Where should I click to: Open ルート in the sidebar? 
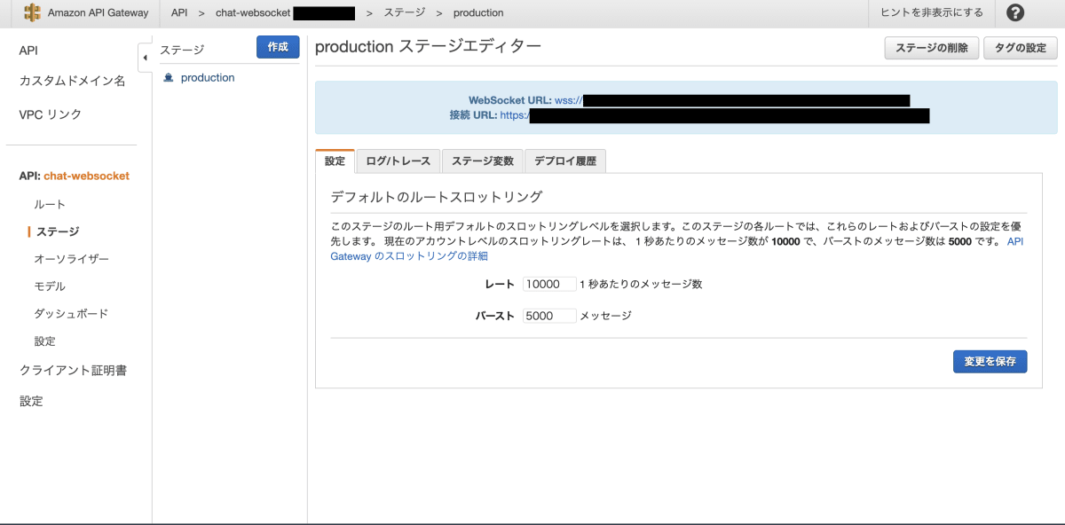(50, 204)
